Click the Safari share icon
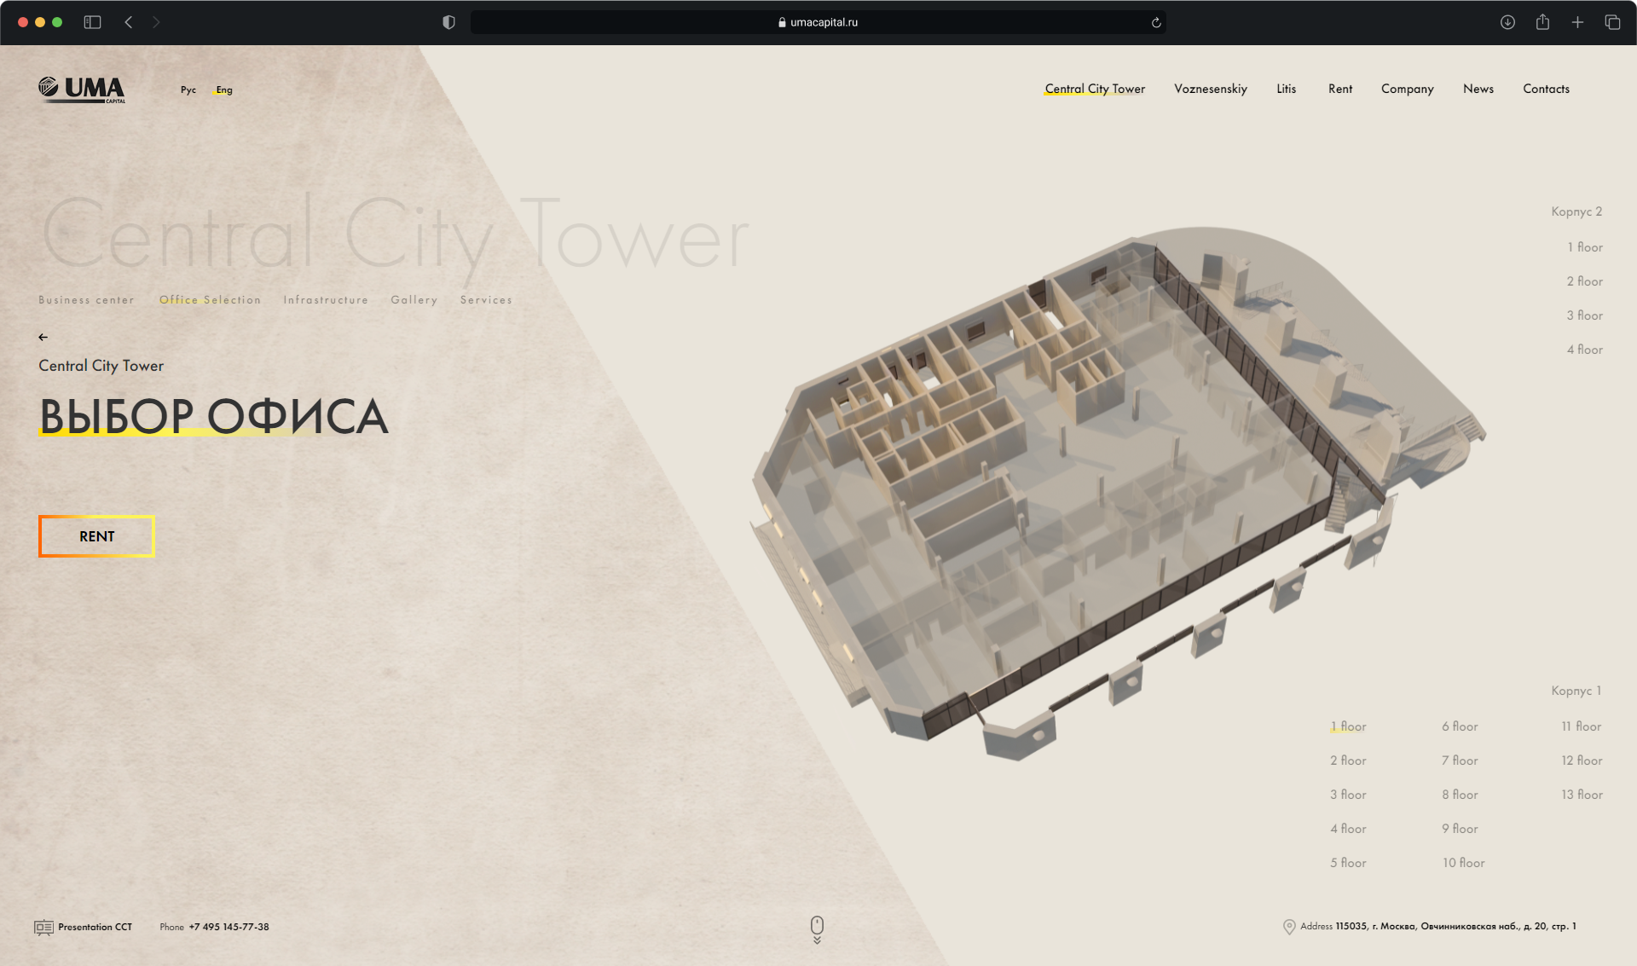 click(1542, 22)
